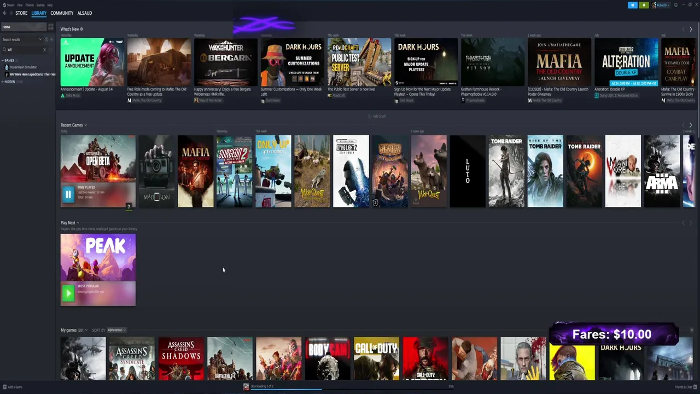Expand the ALSAUD account dropdown
Viewport: 700px width, 394px height.
(x=660, y=5)
